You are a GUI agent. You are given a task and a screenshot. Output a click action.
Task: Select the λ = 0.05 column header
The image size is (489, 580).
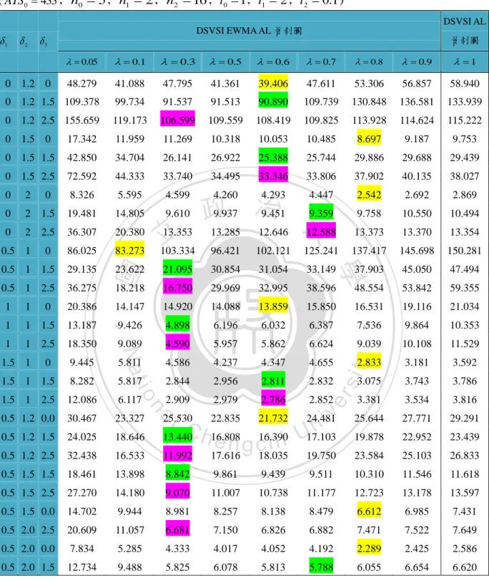[81, 61]
